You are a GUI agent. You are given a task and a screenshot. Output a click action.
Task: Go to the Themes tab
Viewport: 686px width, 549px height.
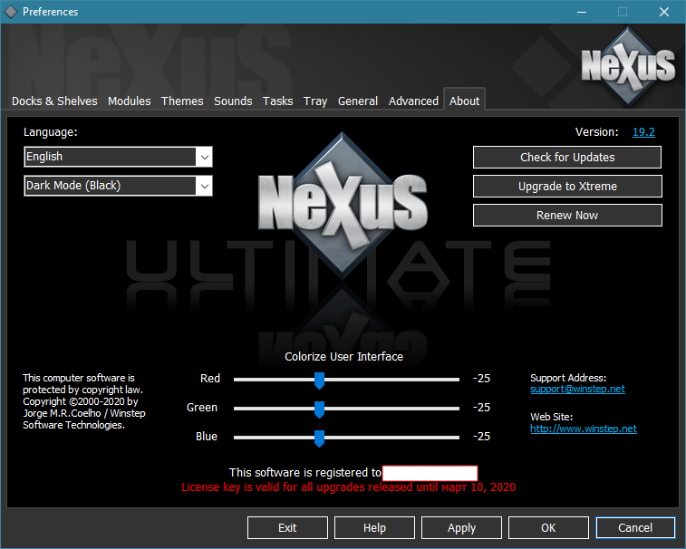pos(182,101)
